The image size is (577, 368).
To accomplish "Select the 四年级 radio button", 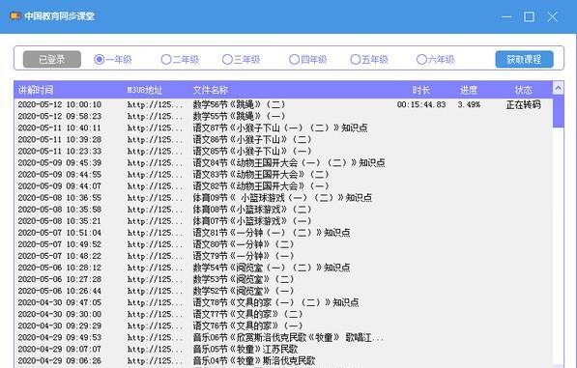I will 308,59.
